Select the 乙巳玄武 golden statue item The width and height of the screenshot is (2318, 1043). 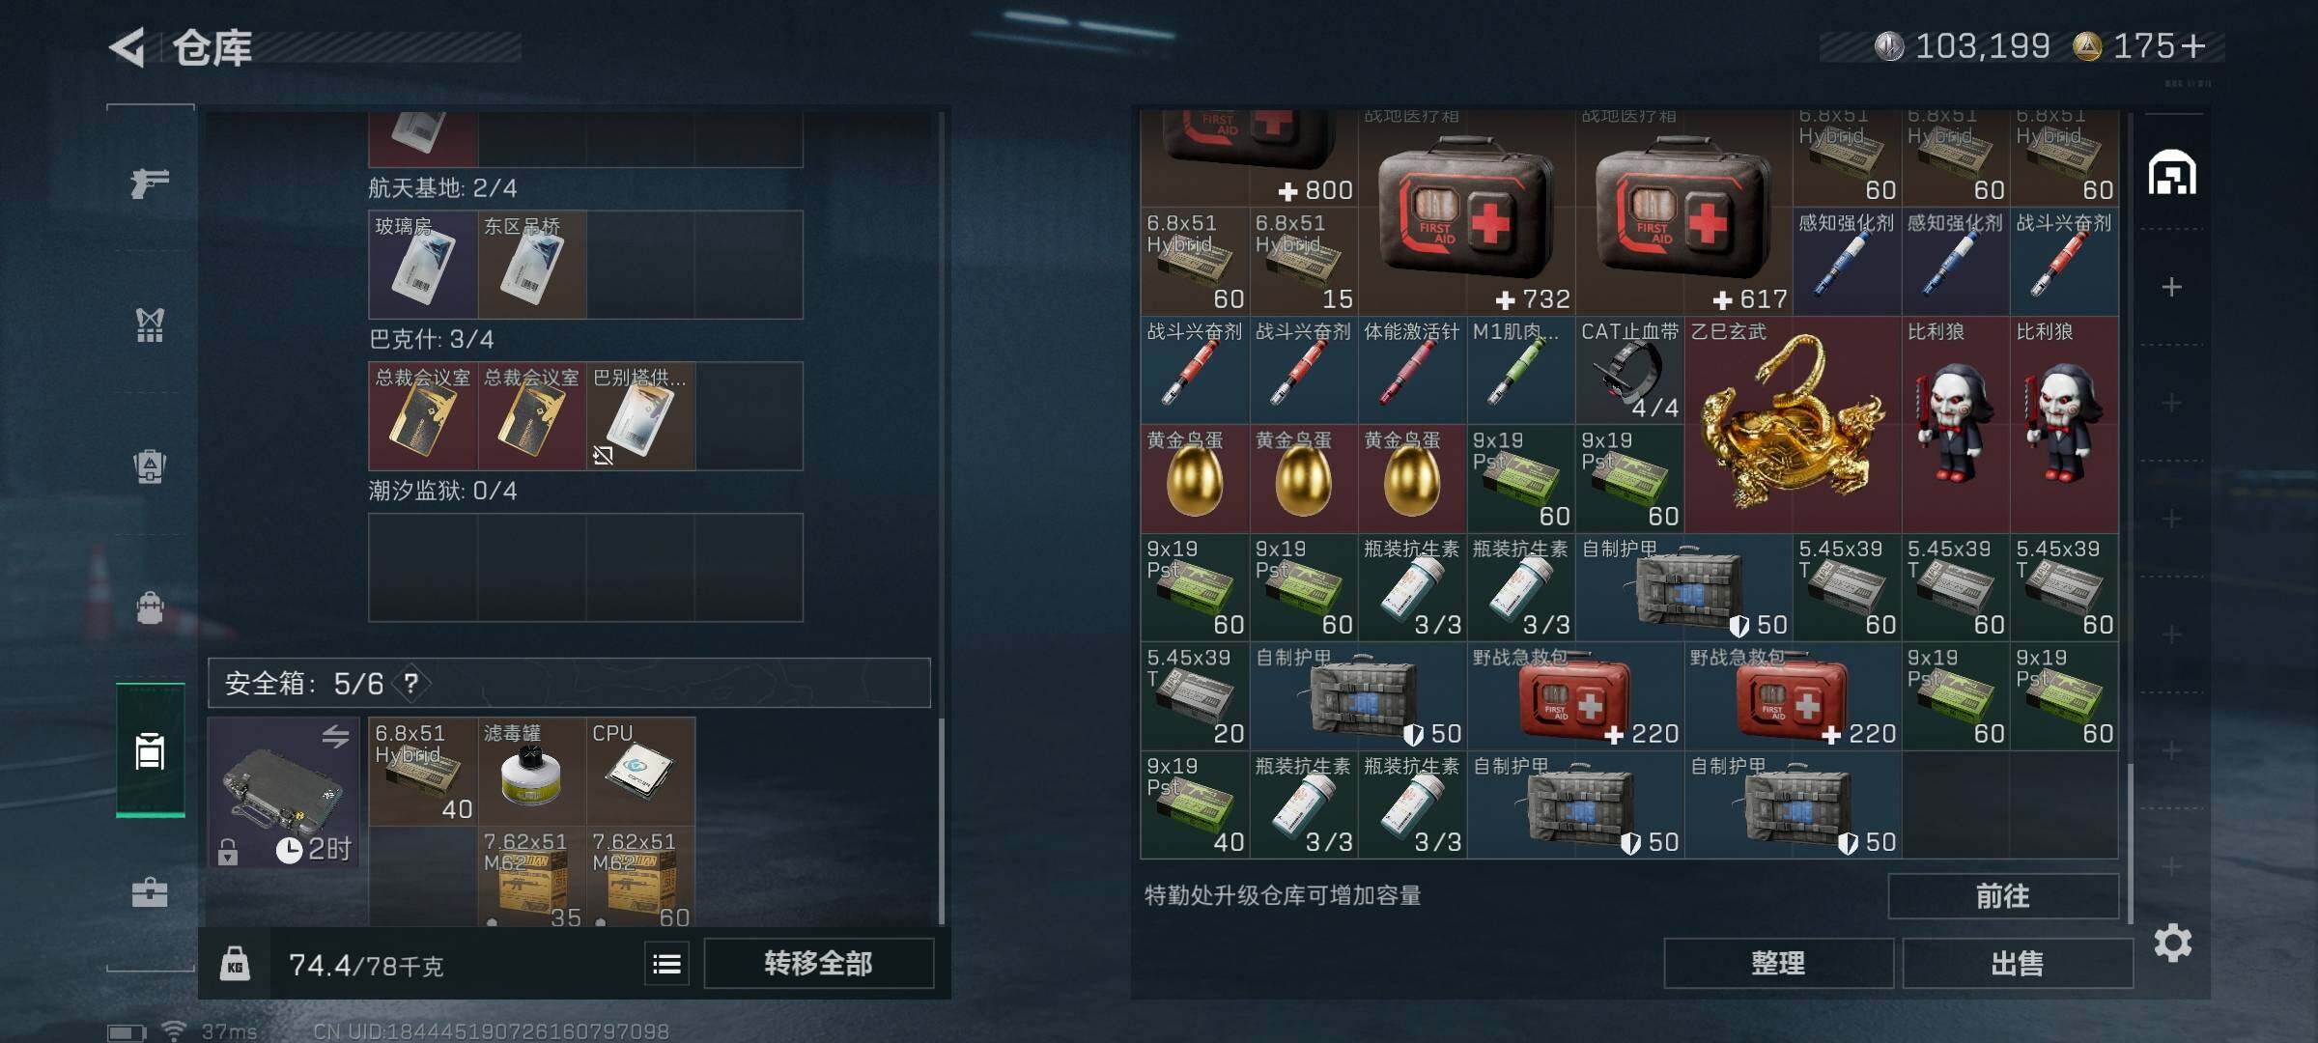click(x=1793, y=425)
